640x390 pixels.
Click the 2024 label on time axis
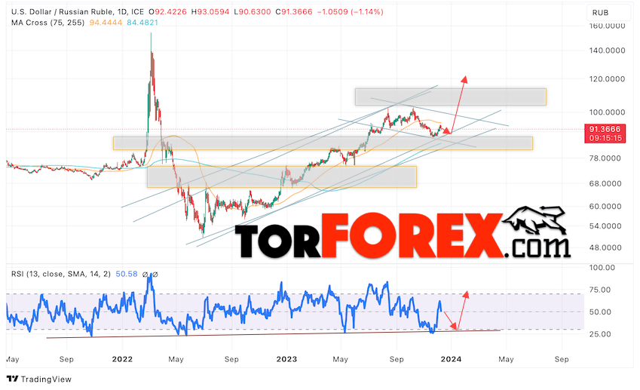click(x=451, y=359)
